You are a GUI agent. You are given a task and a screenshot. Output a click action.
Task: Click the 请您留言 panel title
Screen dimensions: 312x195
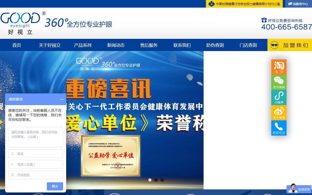[x=16, y=99]
